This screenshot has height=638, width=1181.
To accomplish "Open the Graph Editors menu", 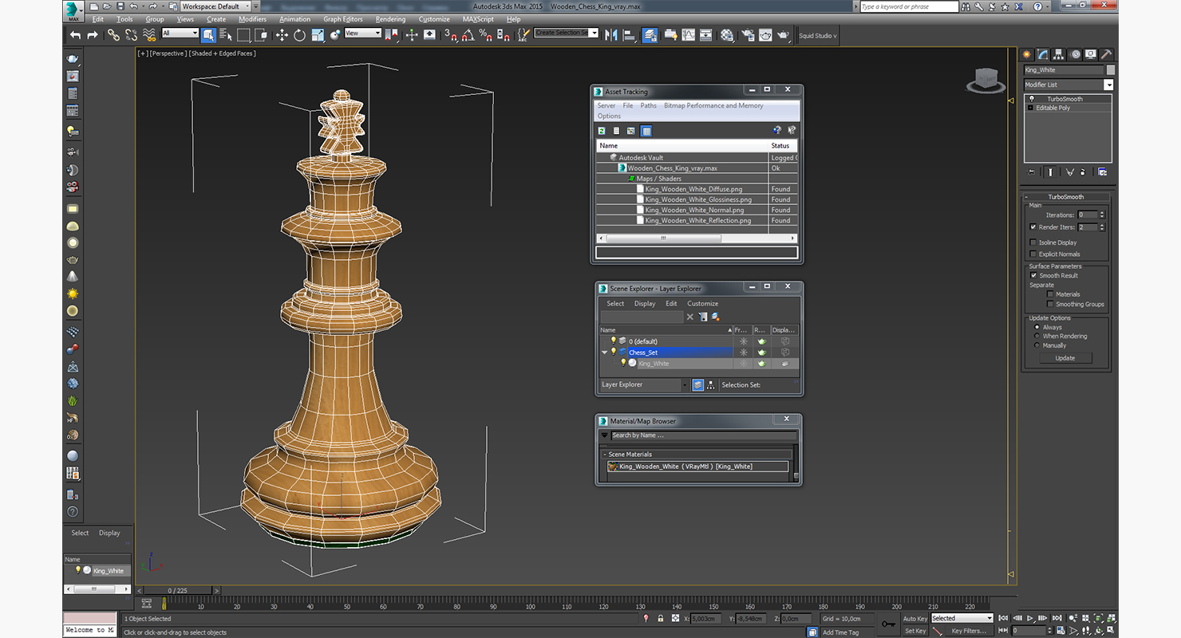I will (x=343, y=19).
